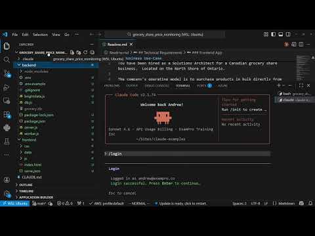Open CLAUDE.md in the explorer

(56, 177)
